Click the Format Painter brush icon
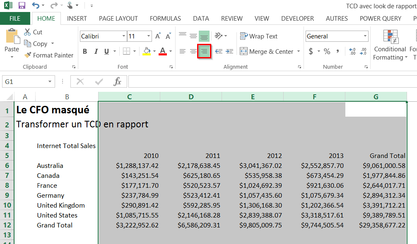Viewport: 417px width, 244px height. (28, 55)
